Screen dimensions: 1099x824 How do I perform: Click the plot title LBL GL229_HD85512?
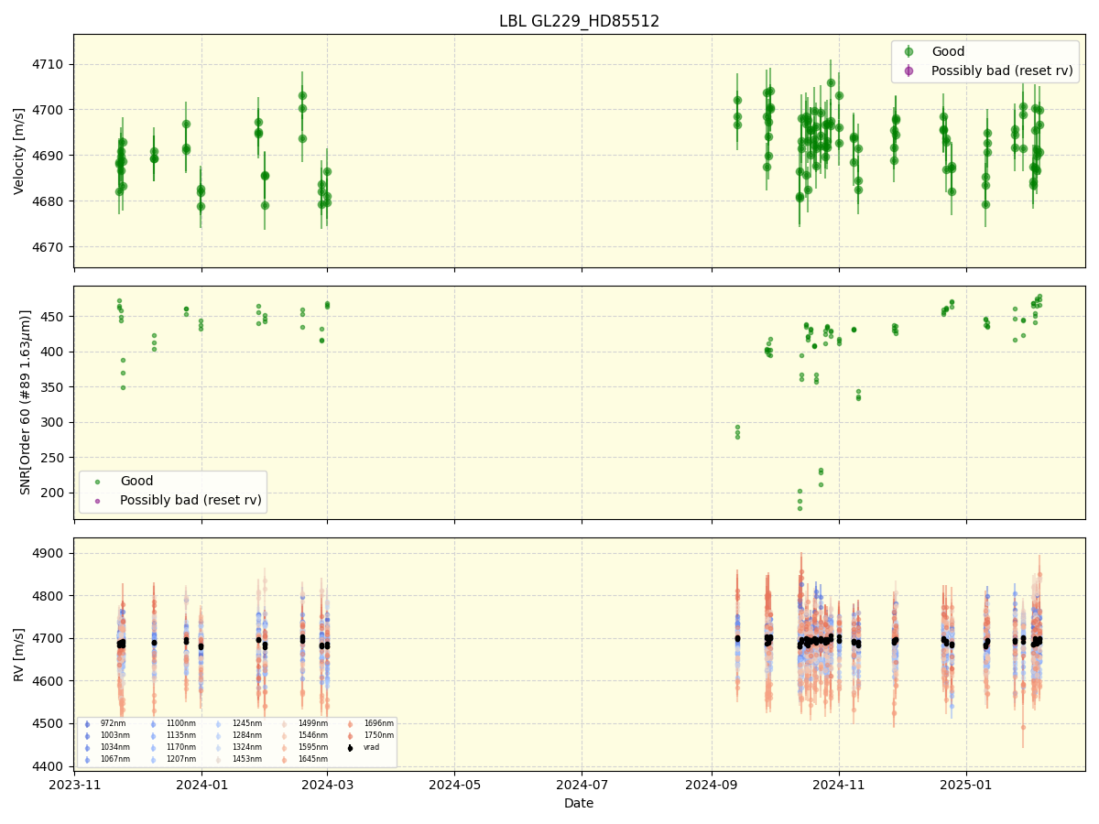579,21
